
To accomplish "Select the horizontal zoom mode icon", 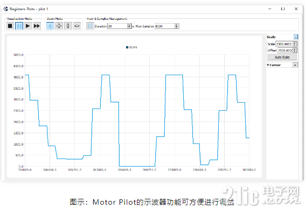I will pyautogui.click(x=77, y=26).
